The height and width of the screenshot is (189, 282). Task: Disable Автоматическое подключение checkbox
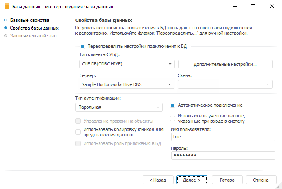[x=173, y=105]
